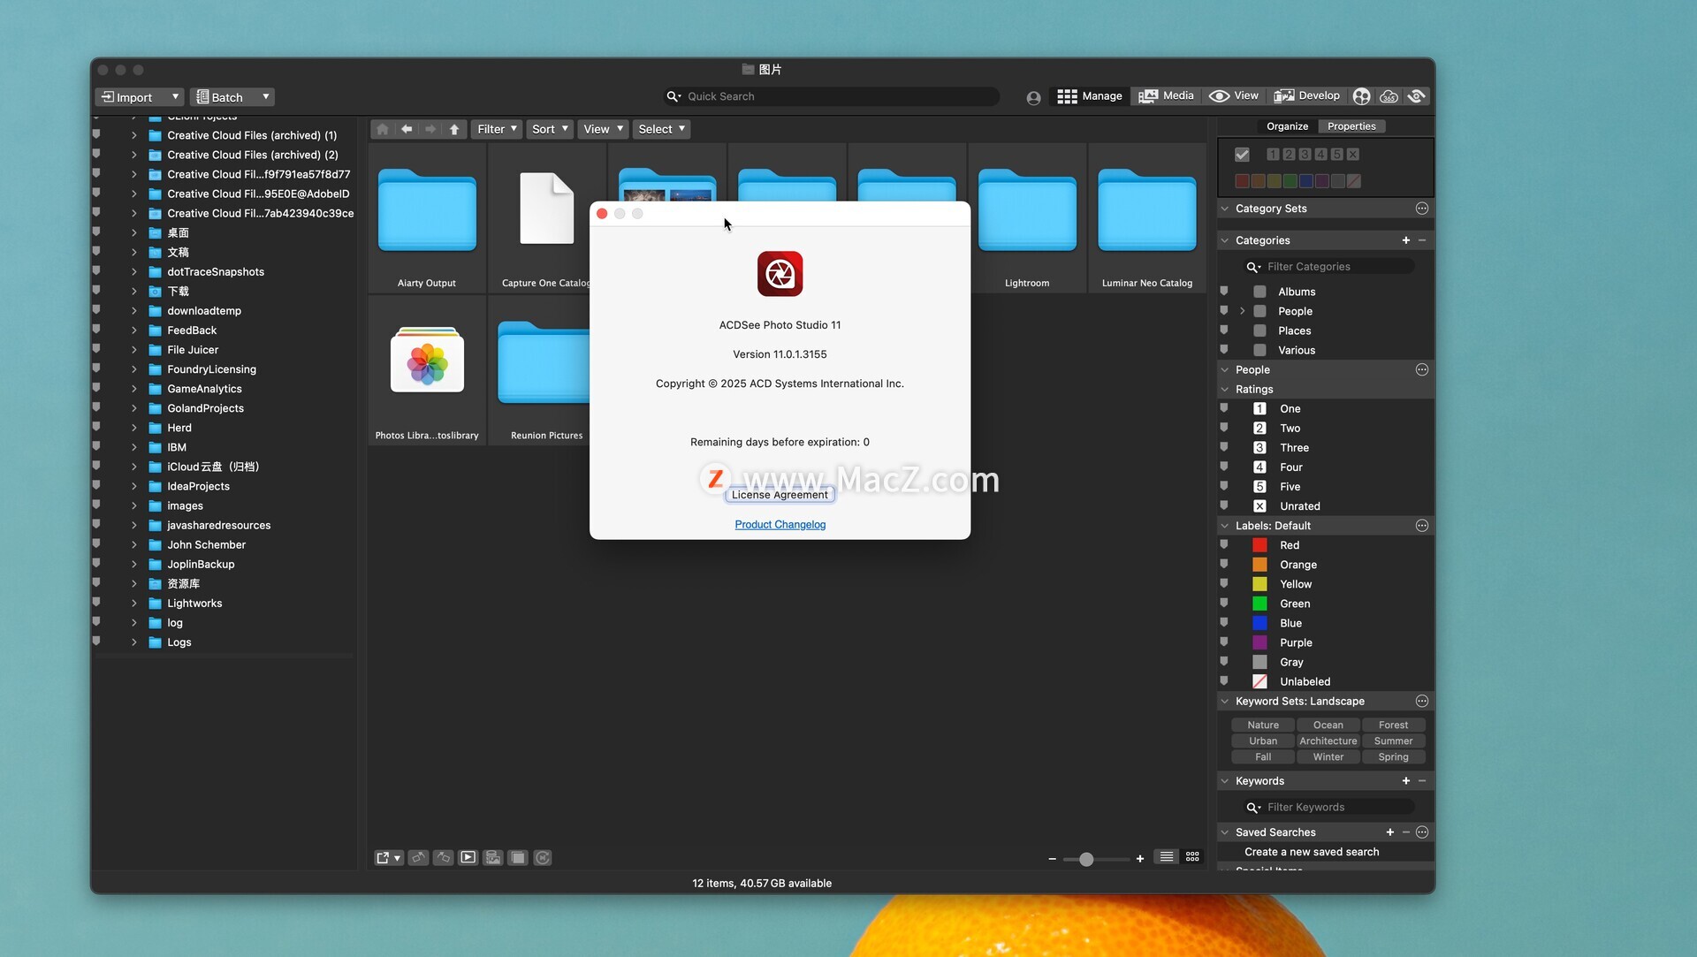The image size is (1697, 957).
Task: Switch to Media mode
Action: [x=1166, y=96]
